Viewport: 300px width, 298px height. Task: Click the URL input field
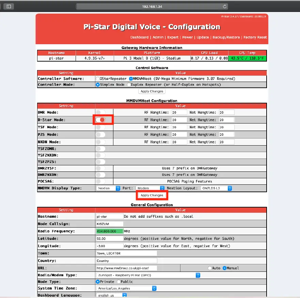(x=126, y=268)
